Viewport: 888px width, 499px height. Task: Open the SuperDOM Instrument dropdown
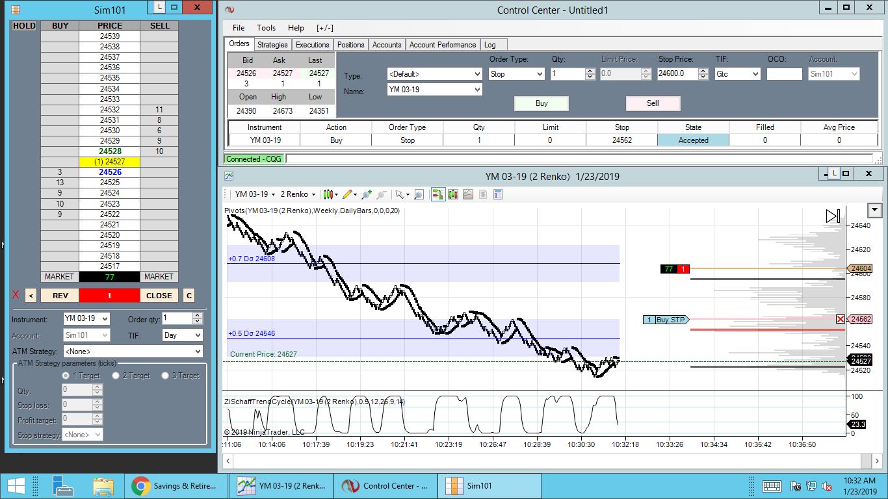point(87,319)
